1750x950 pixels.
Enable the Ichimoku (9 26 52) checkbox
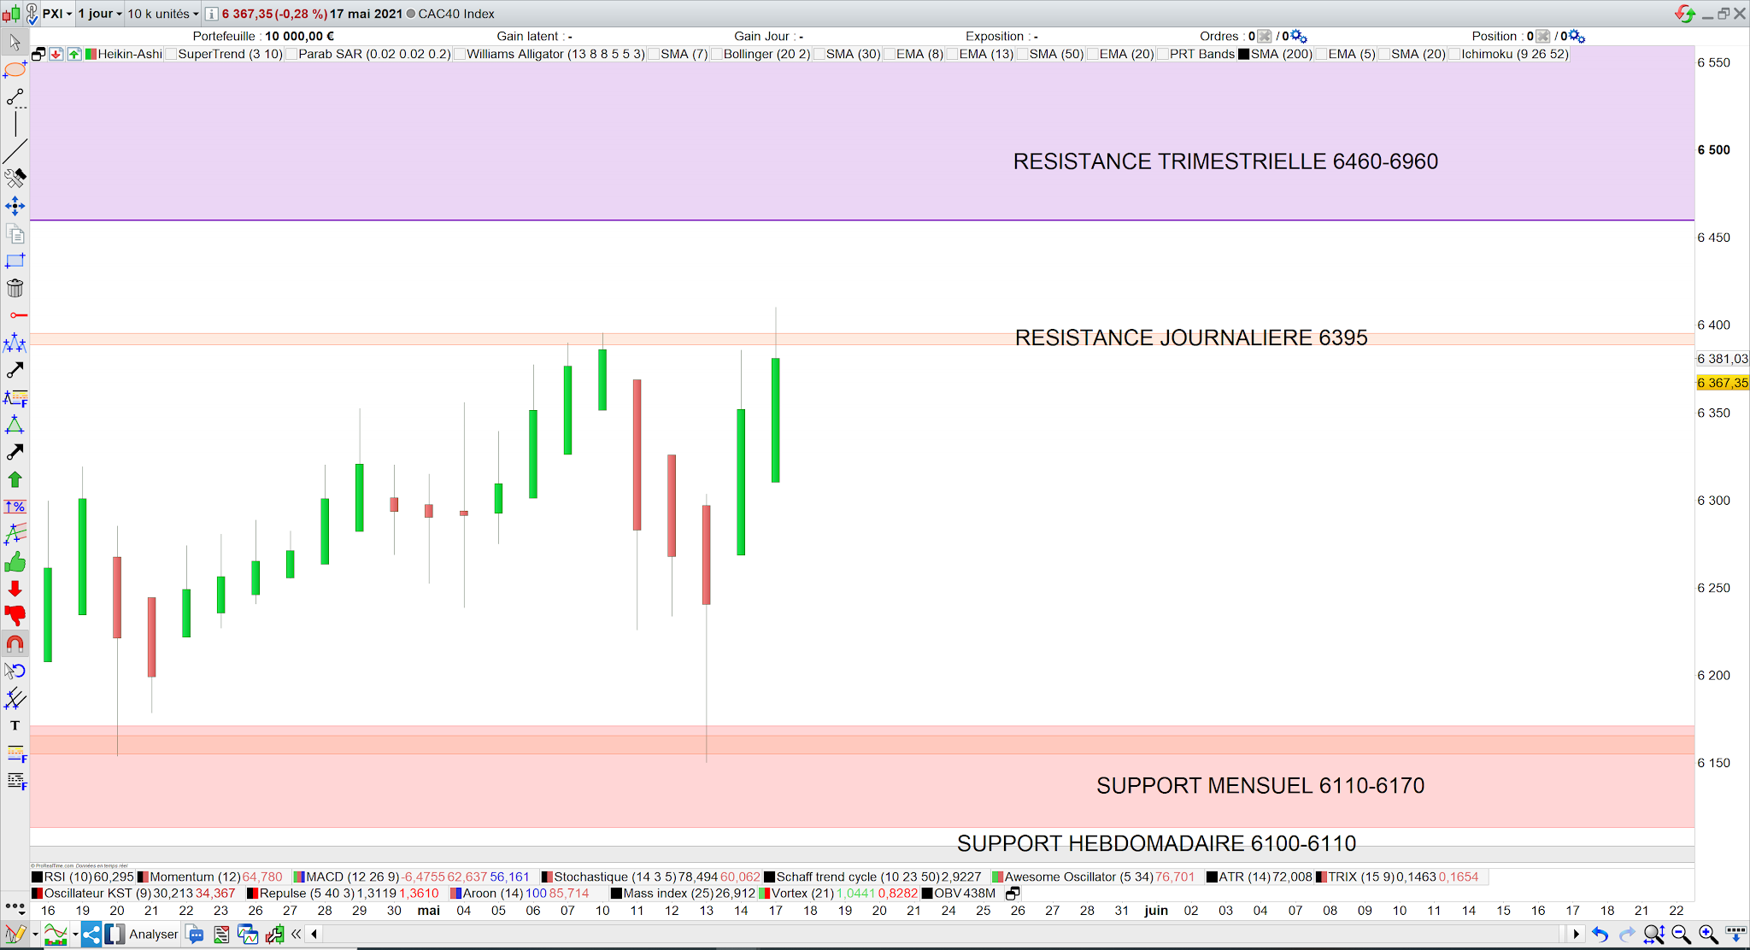[x=1454, y=54]
